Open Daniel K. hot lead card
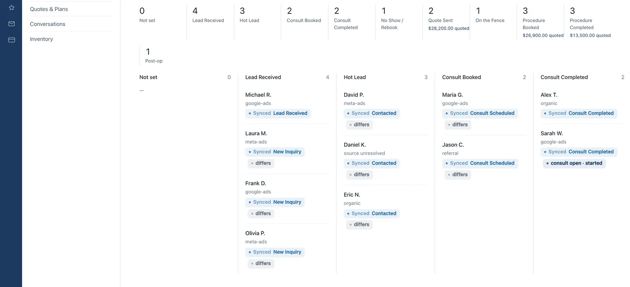Viewport: 630px width, 287px height. click(386, 160)
